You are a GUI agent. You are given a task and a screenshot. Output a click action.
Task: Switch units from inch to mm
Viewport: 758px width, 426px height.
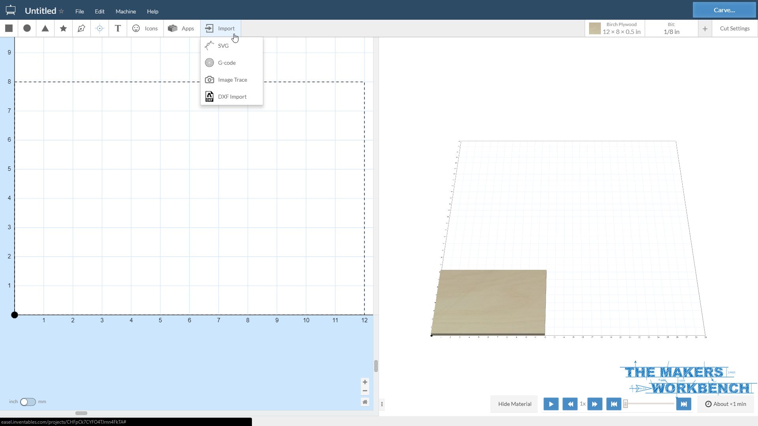click(x=28, y=402)
